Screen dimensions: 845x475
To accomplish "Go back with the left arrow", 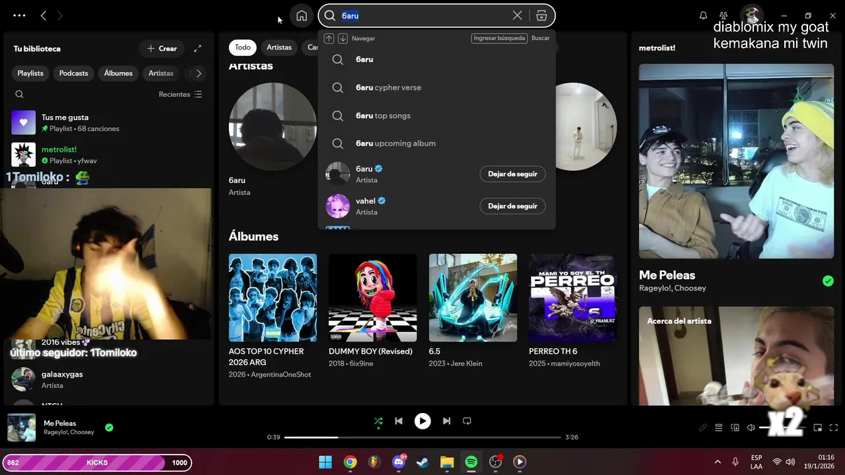I will pos(44,15).
